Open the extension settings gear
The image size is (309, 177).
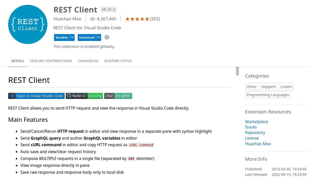[x=107, y=37]
